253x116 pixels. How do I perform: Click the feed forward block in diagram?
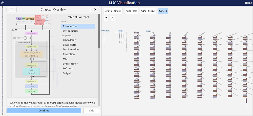tap(31, 71)
